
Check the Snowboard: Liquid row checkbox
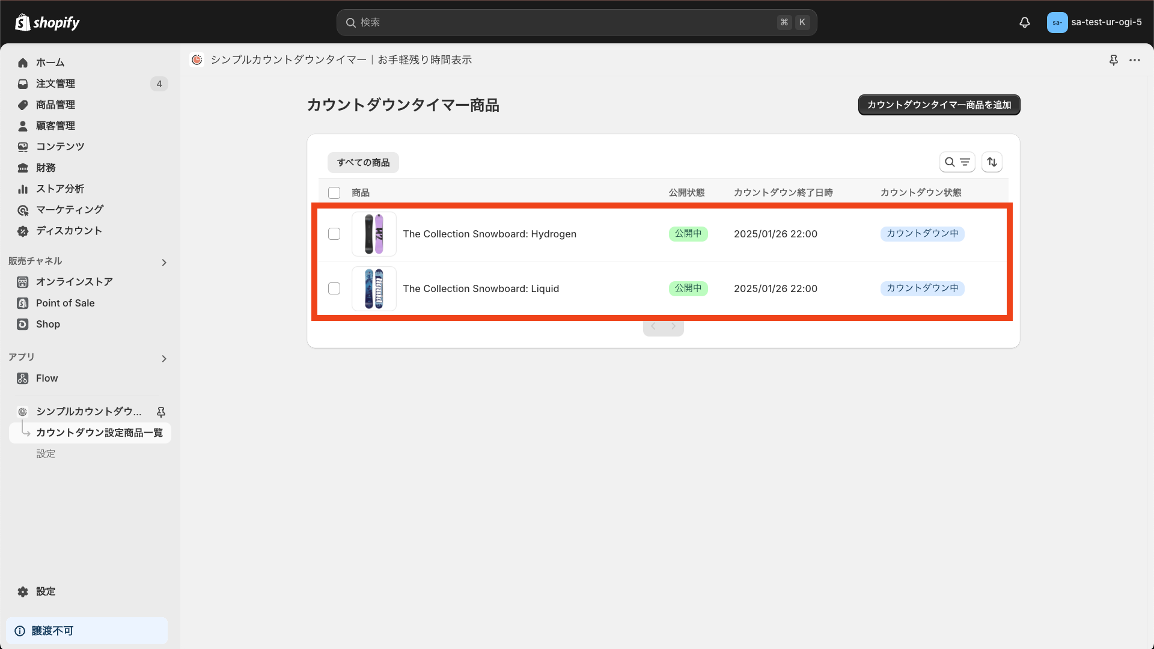335,288
